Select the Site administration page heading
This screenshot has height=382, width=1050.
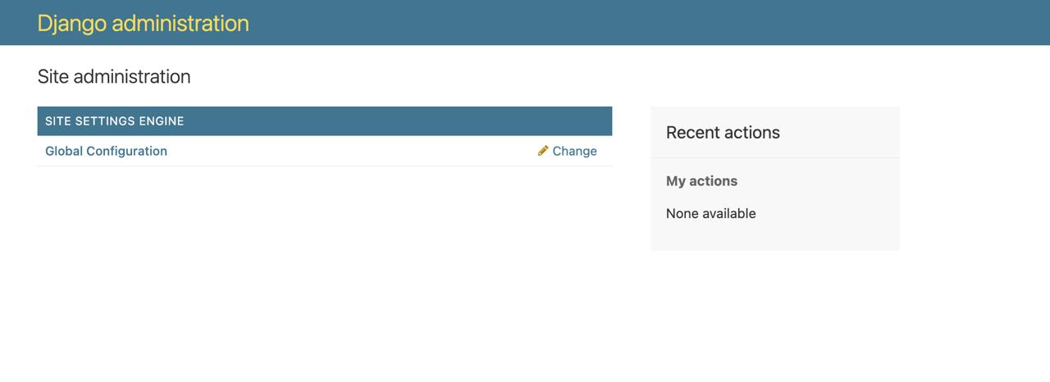coord(114,76)
